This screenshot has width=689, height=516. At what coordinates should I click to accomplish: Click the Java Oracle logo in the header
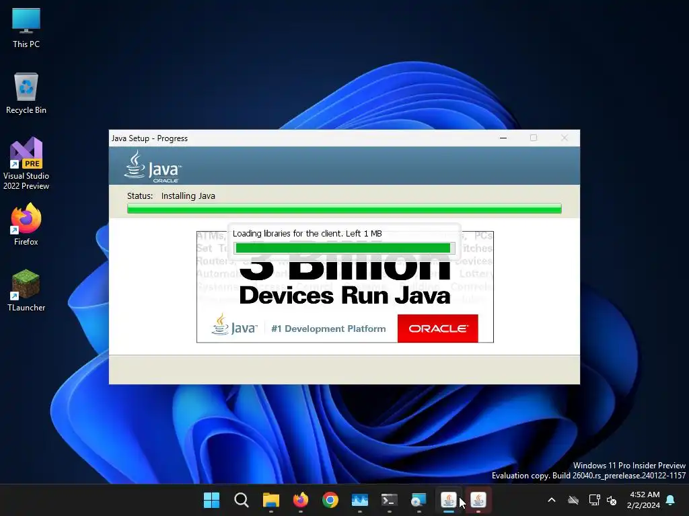pyautogui.click(x=153, y=167)
